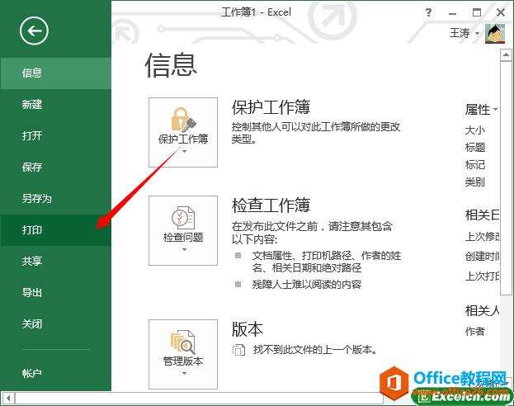Image resolution: width=514 pixels, height=406 pixels.
Task: Open the 信息 tab in backstage menu
Action: click(x=56, y=73)
